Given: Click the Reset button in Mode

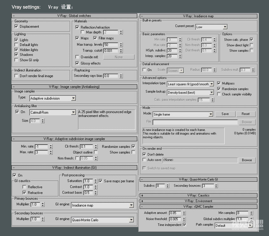Looking at the screenshot, I should point(246,114).
